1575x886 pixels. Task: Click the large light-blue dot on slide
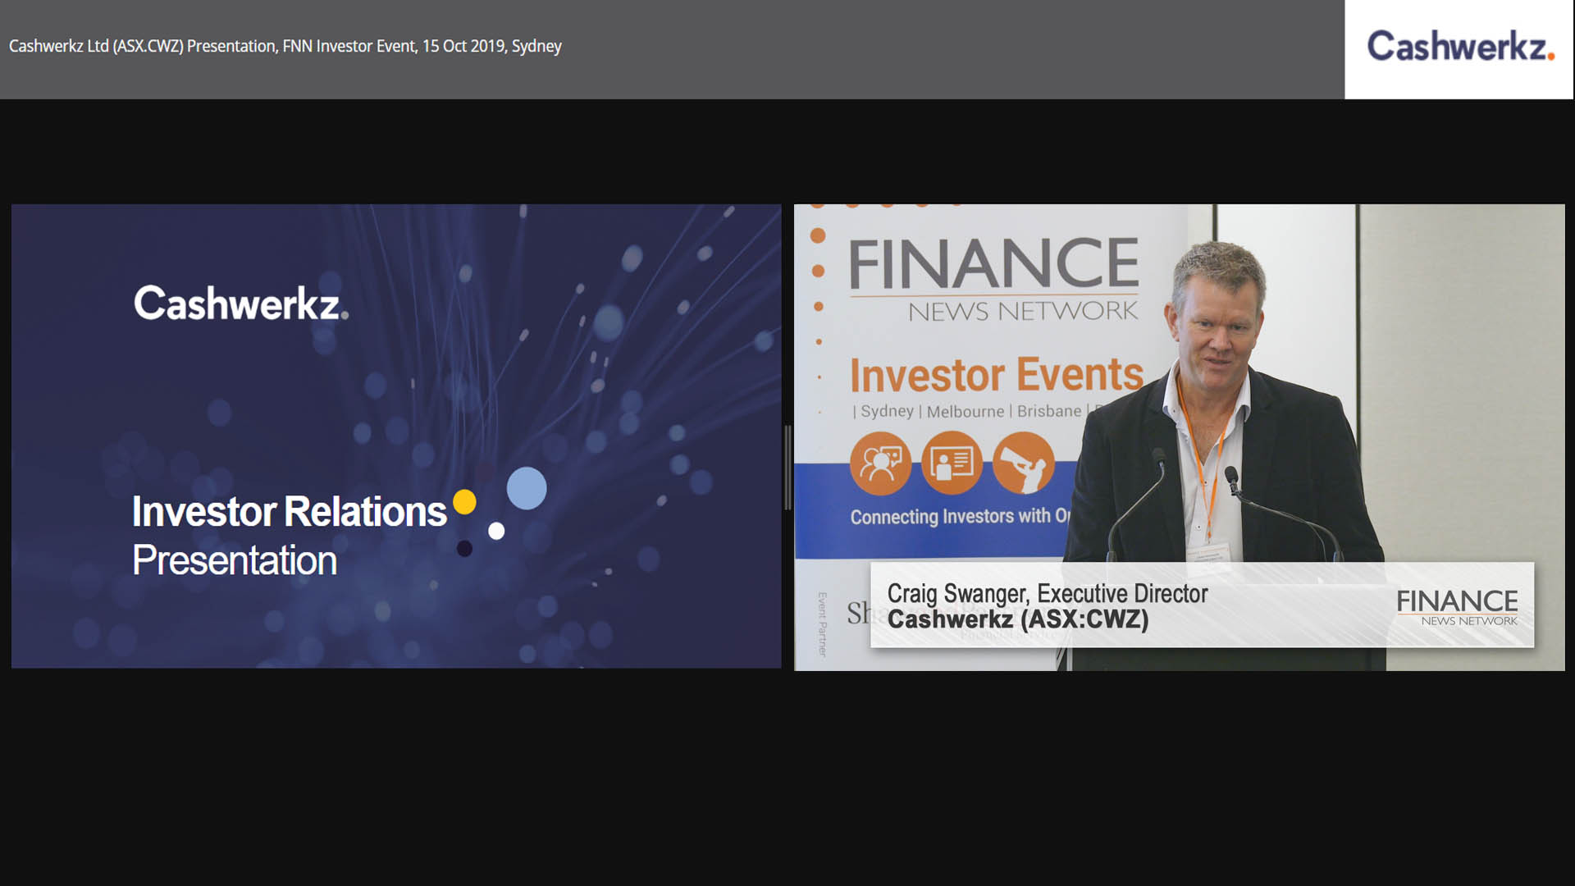[527, 488]
